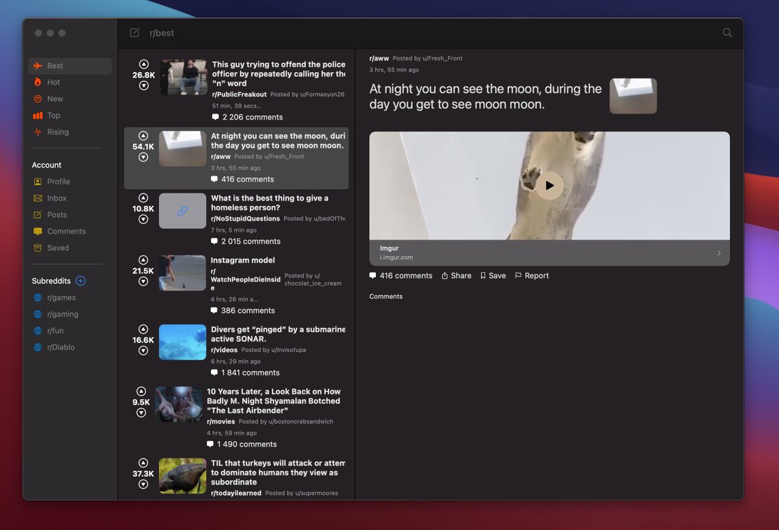This screenshot has height=530, width=779.
Task: Open r/videos subreddit link
Action: [224, 349]
